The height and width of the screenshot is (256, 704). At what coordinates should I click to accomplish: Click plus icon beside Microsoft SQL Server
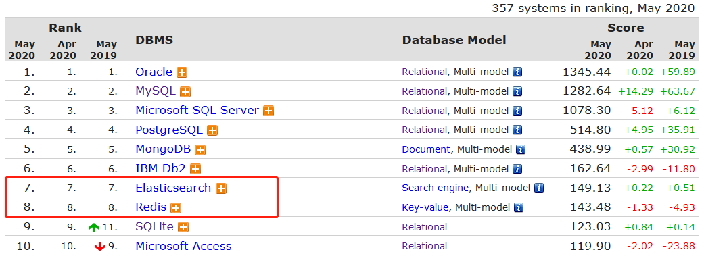tap(268, 111)
